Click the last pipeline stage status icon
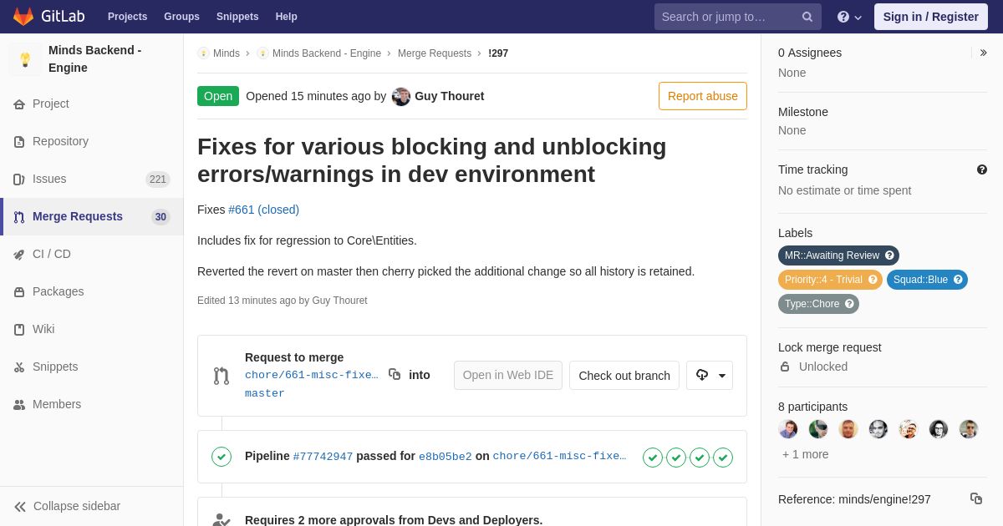The image size is (1003, 526). [723, 457]
